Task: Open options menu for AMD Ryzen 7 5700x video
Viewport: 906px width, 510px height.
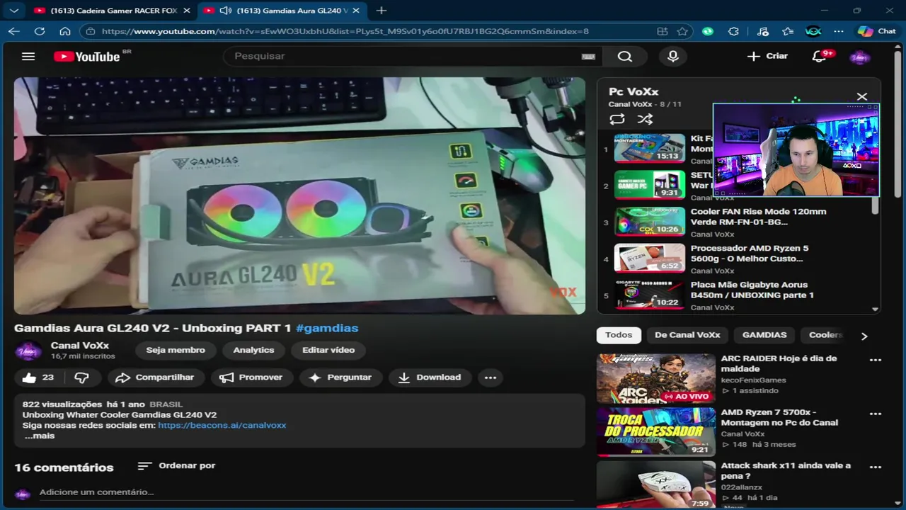Action: coord(876,414)
